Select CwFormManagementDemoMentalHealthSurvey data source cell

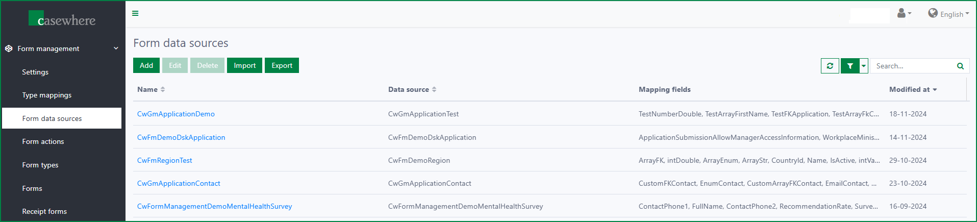tap(465, 206)
